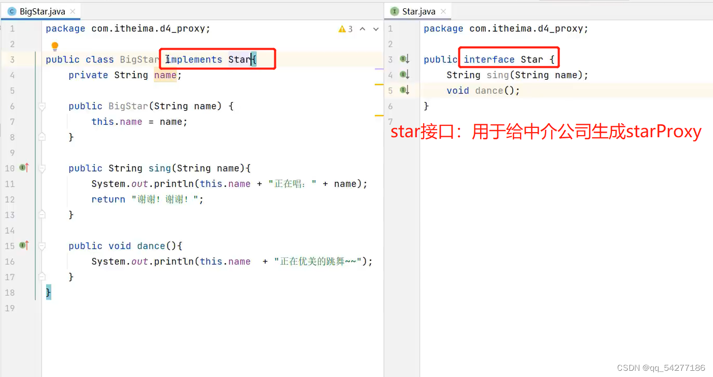The width and height of the screenshot is (713, 377).
Task: Click line number 19 in BigStar.java gutter
Action: [9, 308]
